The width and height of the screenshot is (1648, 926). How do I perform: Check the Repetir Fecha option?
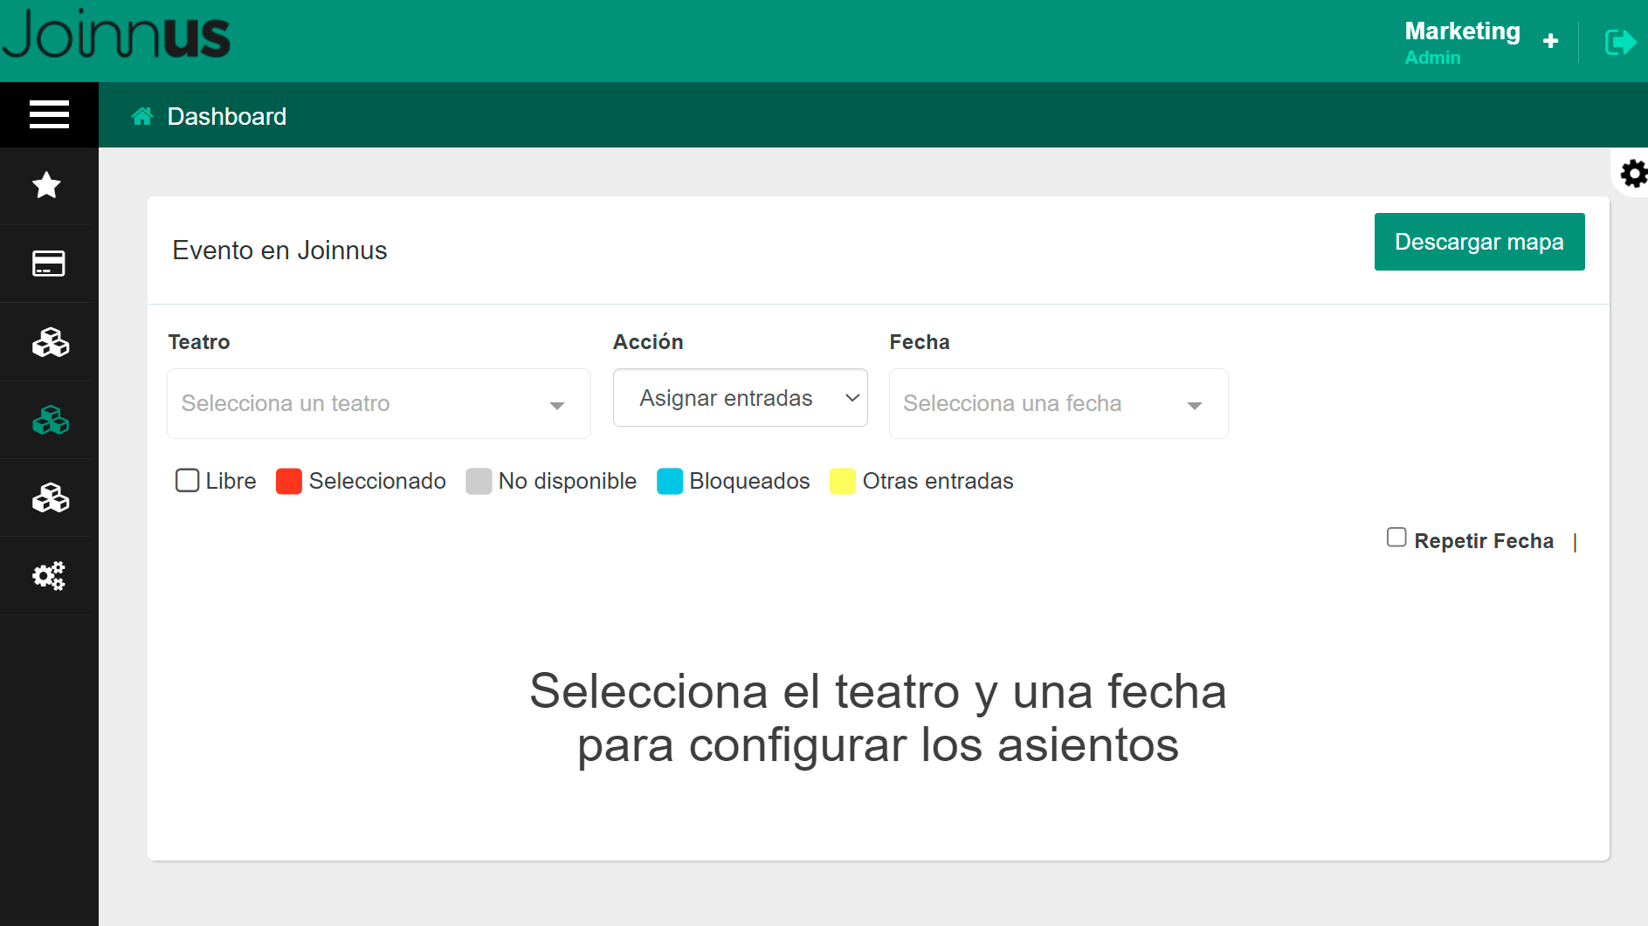coord(1396,536)
